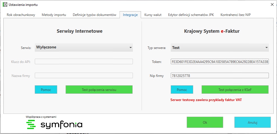Click the 'Serwisy Internetowe' heading
Screen dimensions: 277x134
pos(80,31)
